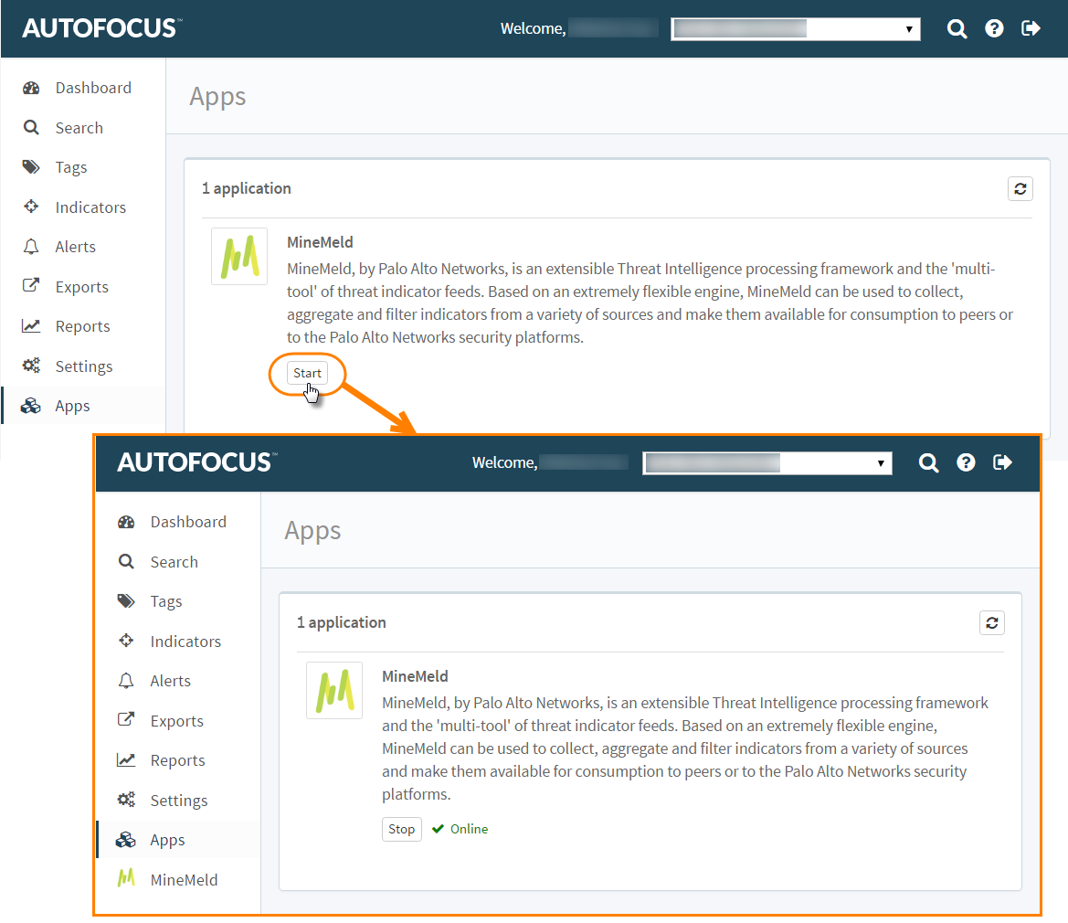Start the MineMeld application
The height and width of the screenshot is (923, 1068).
tap(307, 373)
